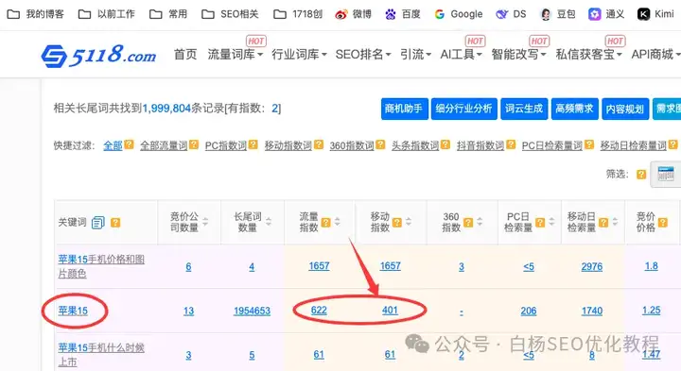Click the 1954653 long-tail count
This screenshot has width=681, height=371.
coord(252,311)
